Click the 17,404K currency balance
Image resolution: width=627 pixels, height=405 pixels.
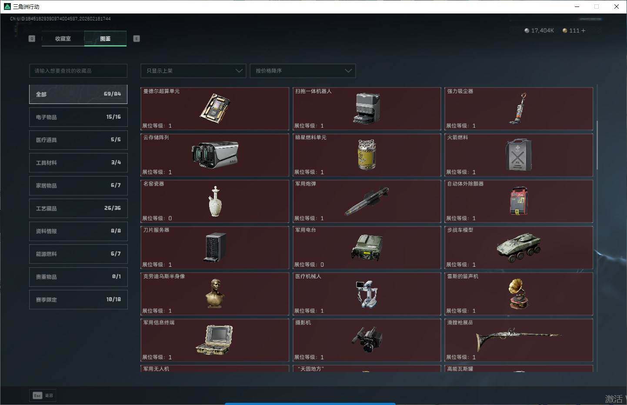(539, 30)
